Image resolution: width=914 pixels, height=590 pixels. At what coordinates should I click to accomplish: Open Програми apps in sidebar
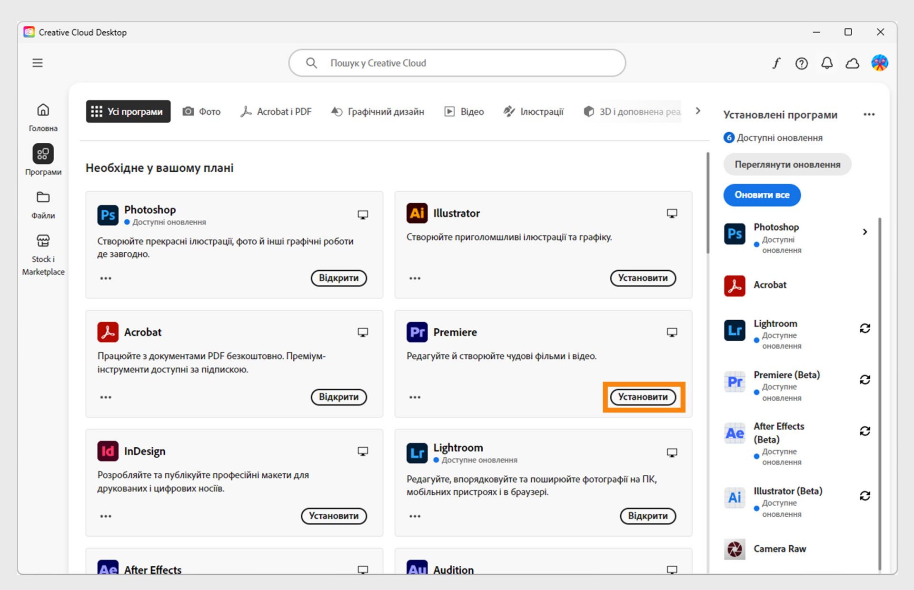click(x=43, y=160)
